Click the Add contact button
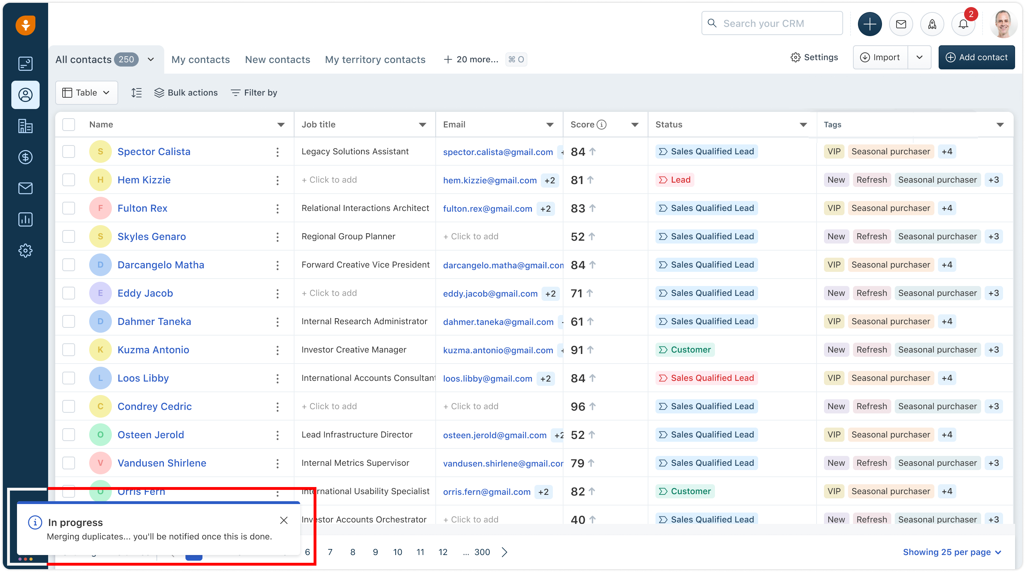The image size is (1025, 572). tap(977, 57)
